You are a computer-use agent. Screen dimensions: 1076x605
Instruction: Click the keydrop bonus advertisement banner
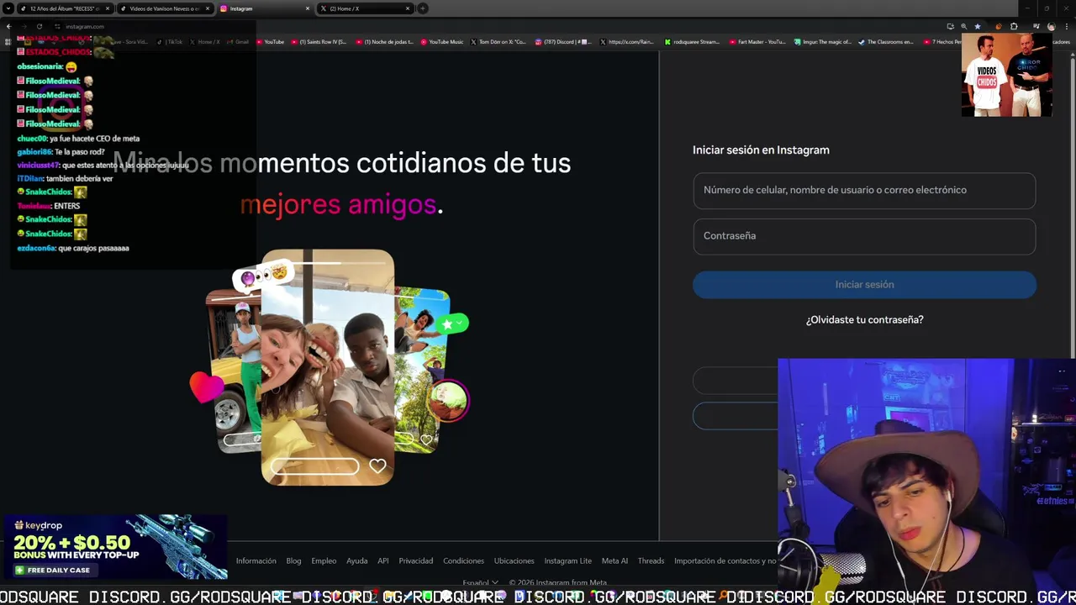114,547
